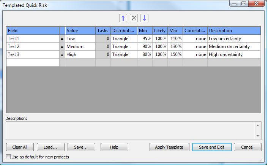Open the Load... template dialog

point(50,147)
